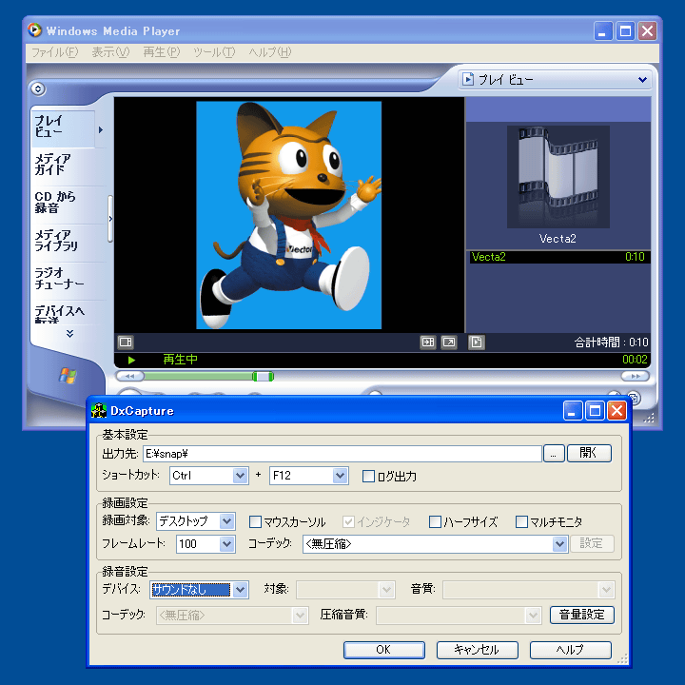Click the codec settings (設定) button
Viewport: 685px width, 685px height.
click(x=592, y=544)
